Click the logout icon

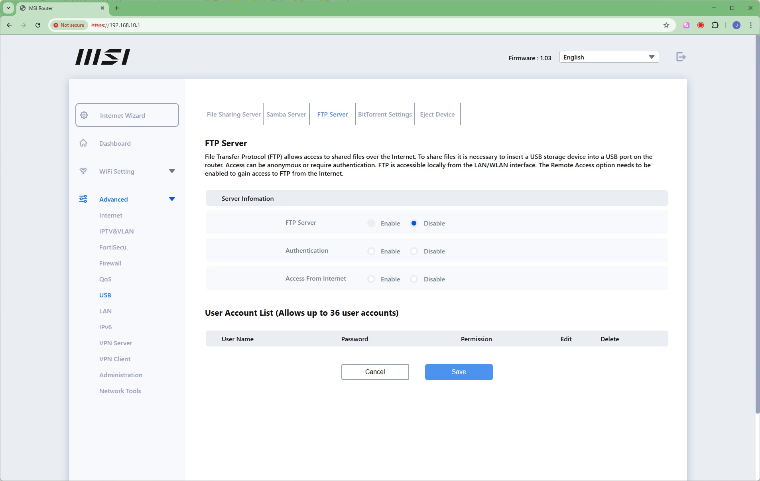pyautogui.click(x=681, y=57)
